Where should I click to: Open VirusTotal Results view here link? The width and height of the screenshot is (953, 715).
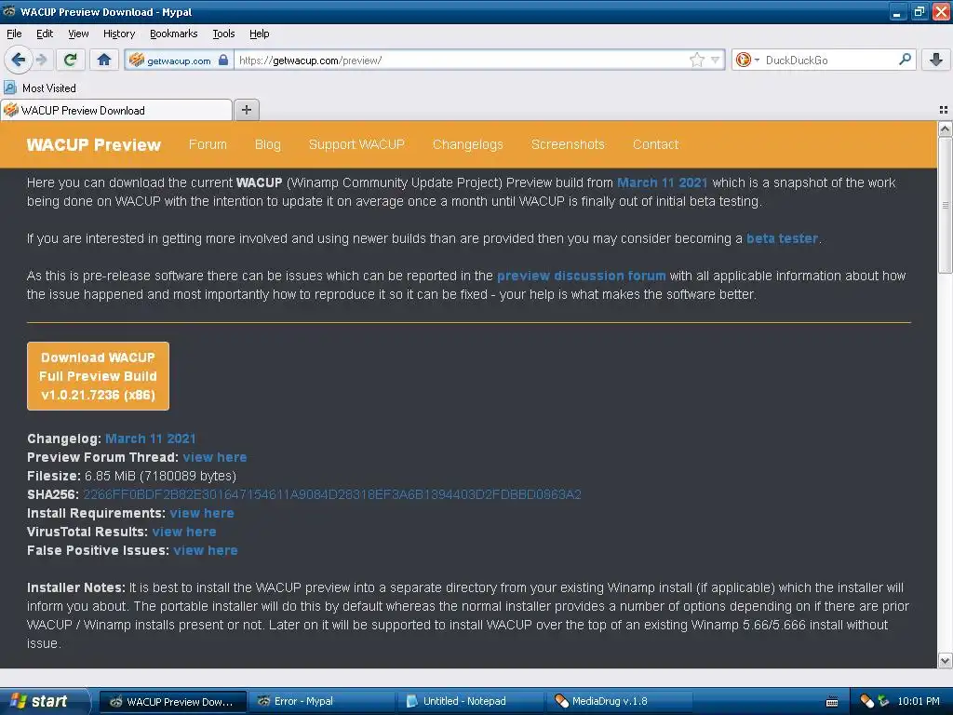click(184, 532)
